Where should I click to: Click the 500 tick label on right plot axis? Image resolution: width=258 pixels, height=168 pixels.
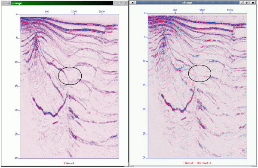point(175,10)
